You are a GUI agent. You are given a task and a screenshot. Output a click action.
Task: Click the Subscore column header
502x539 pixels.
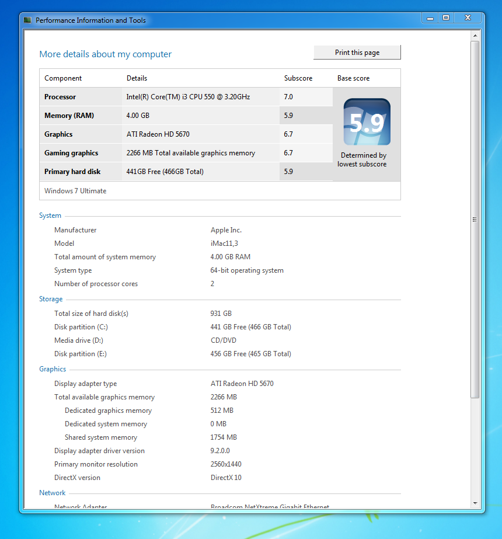tap(298, 78)
